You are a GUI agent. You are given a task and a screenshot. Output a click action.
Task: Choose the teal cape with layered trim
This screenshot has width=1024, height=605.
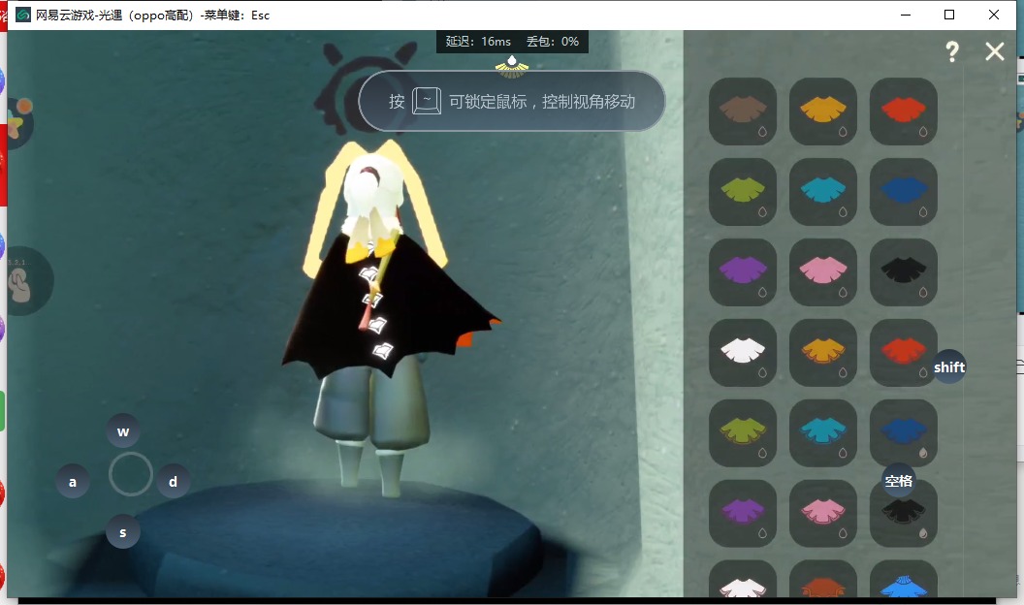(x=823, y=432)
